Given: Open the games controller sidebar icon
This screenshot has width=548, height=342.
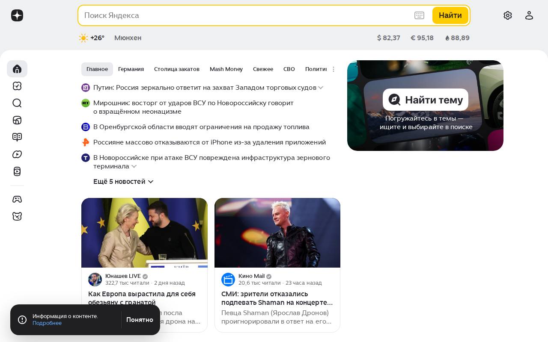Looking at the screenshot, I should pos(17,199).
